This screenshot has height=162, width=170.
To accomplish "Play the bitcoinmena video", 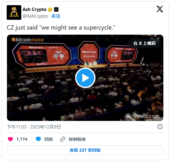I will tap(85, 78).
